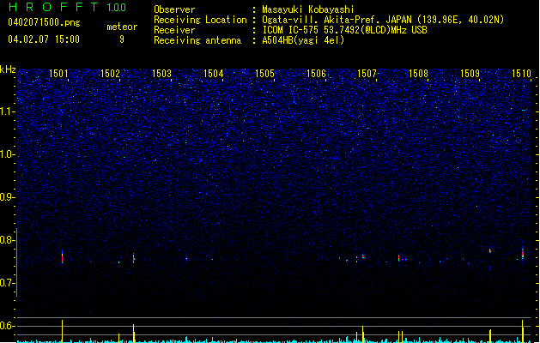The image size is (540, 343).
Task: Click the meteor echo just before 1507
Action: point(363,256)
